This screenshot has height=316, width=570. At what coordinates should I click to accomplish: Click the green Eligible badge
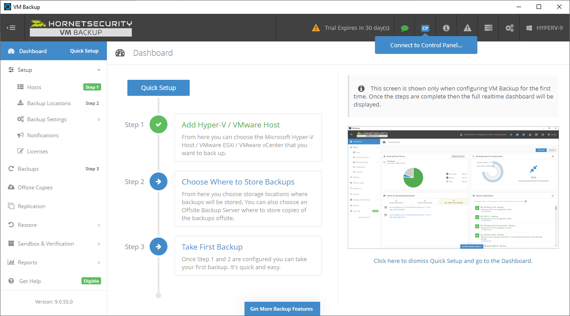tap(91, 281)
